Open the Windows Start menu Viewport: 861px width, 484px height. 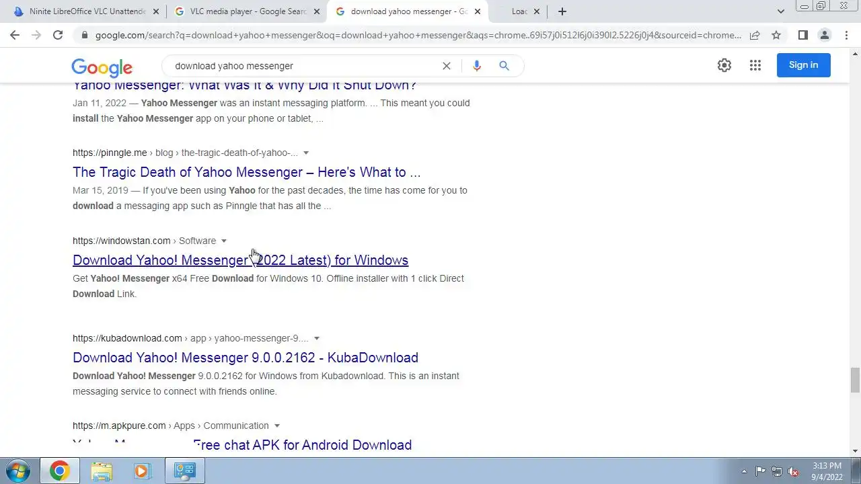pyautogui.click(x=18, y=471)
